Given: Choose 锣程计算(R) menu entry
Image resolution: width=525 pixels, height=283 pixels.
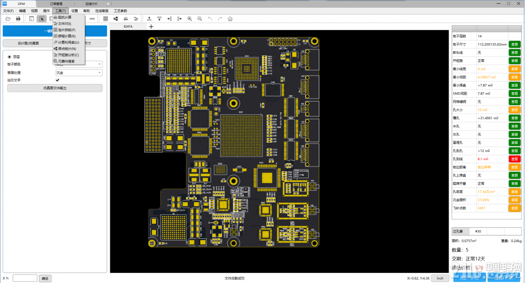Looking at the screenshot, I should (69, 36).
